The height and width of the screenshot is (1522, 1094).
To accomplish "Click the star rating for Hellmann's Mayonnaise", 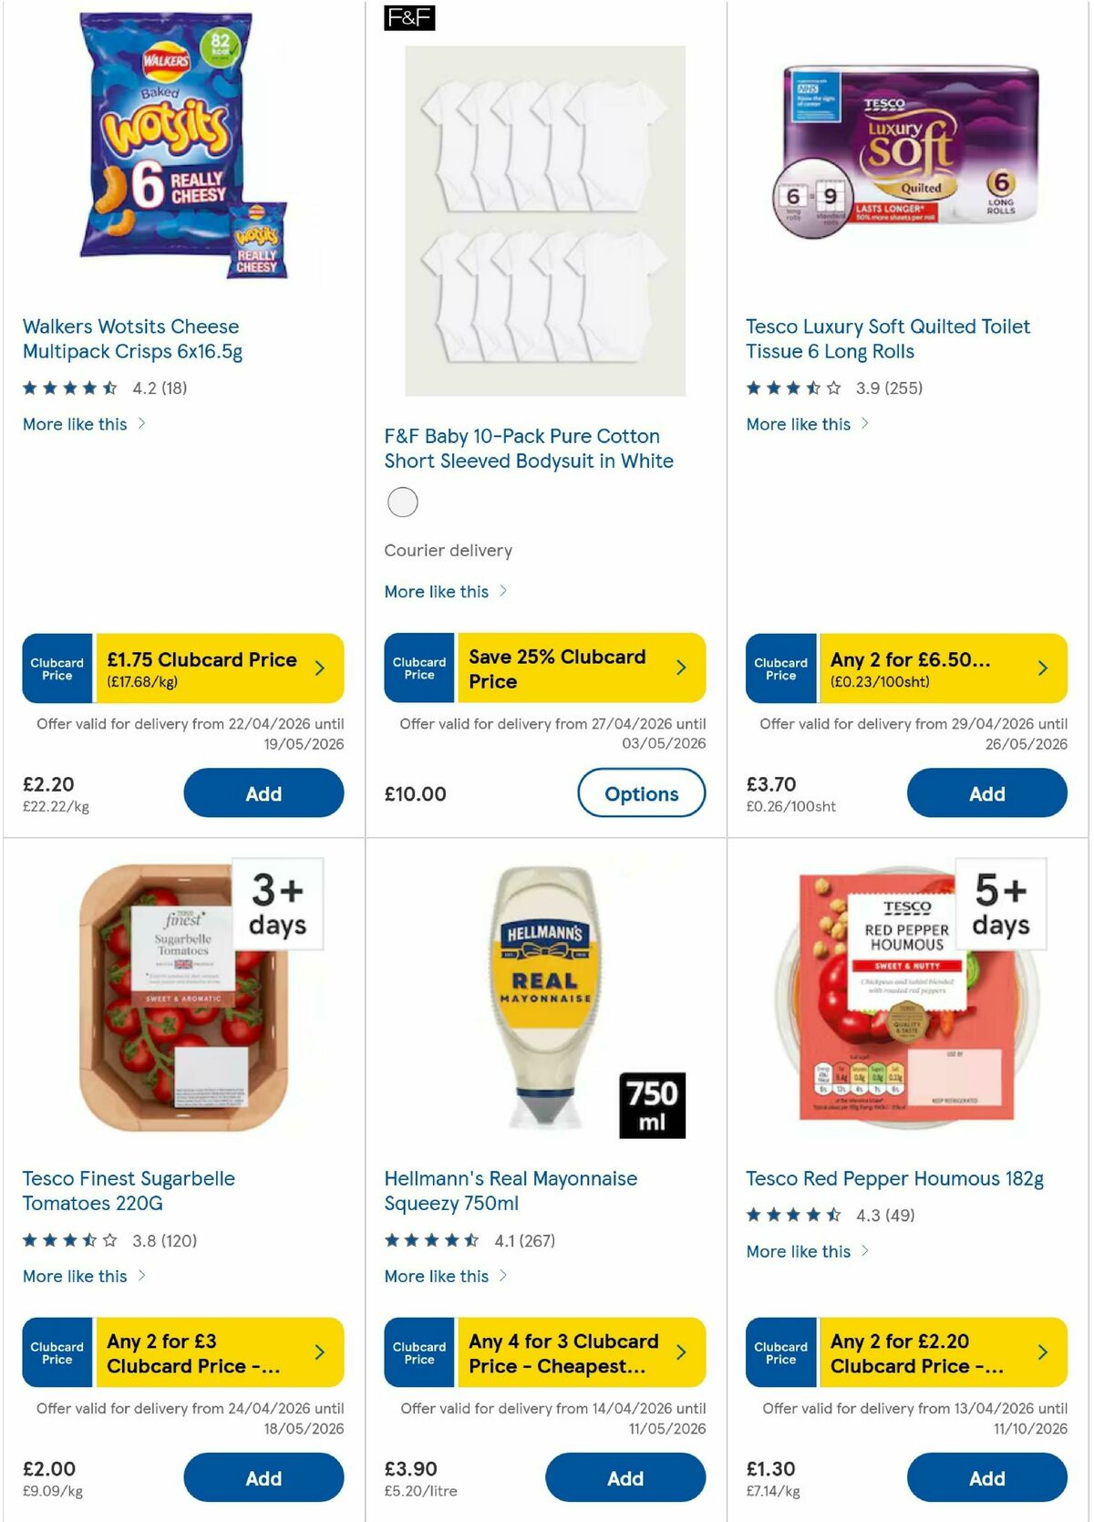I will point(428,1240).
